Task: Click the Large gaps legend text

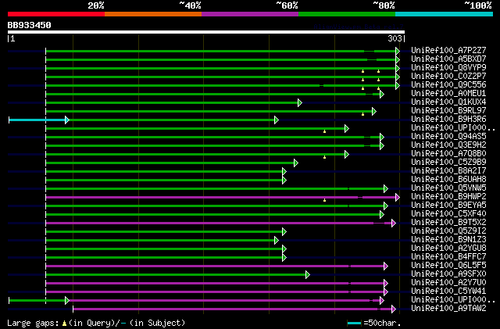Action: (x=96, y=323)
